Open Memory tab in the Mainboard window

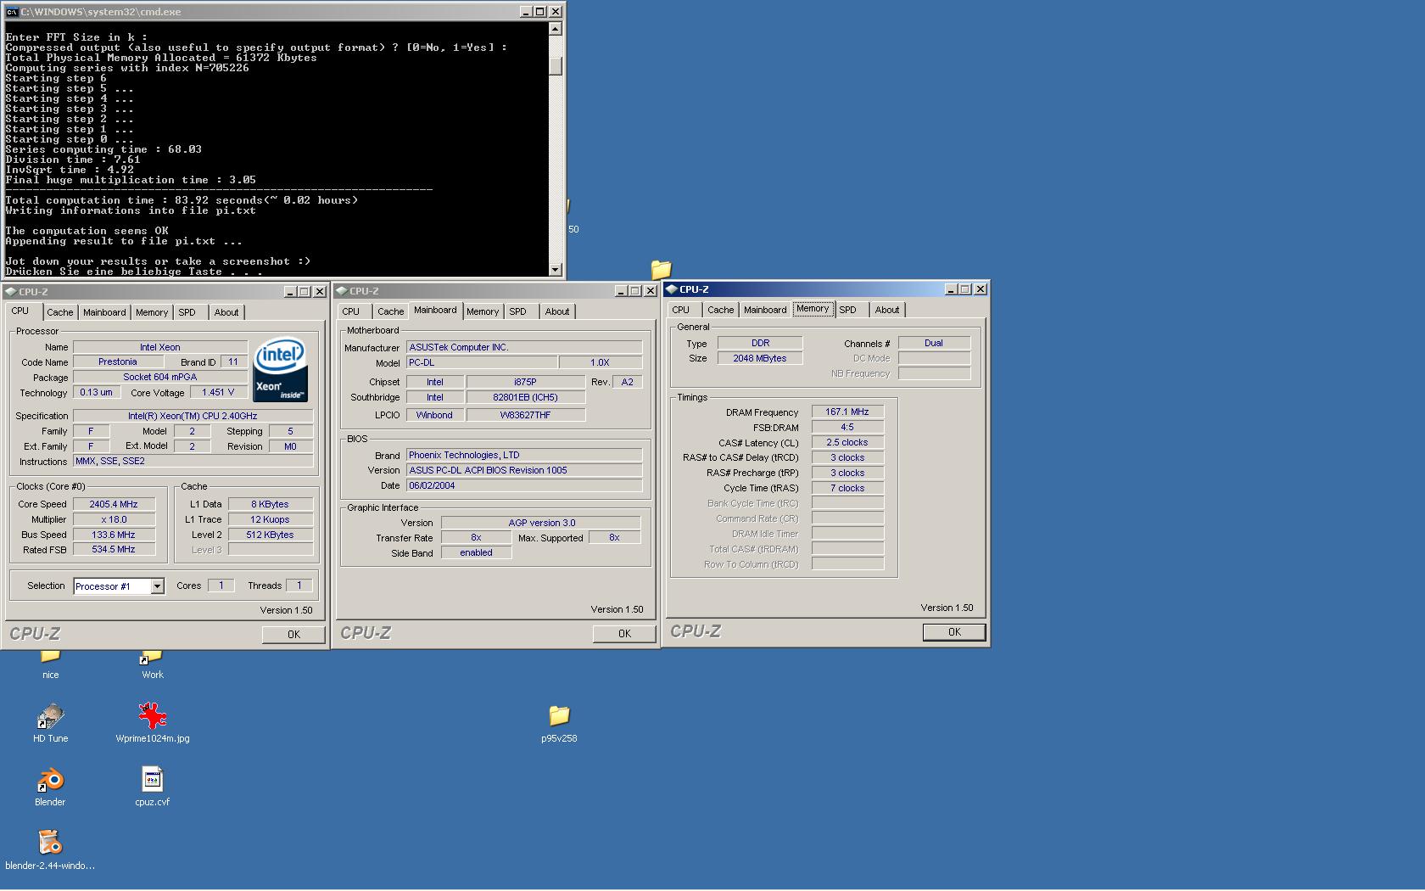[x=483, y=311]
